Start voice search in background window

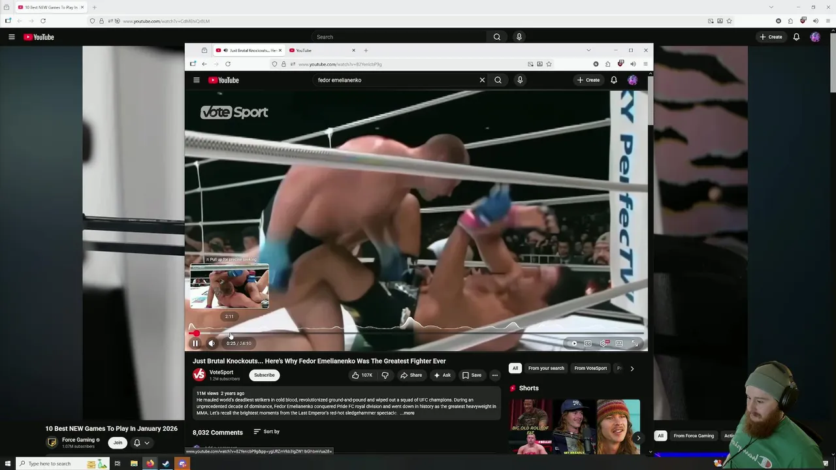(519, 37)
